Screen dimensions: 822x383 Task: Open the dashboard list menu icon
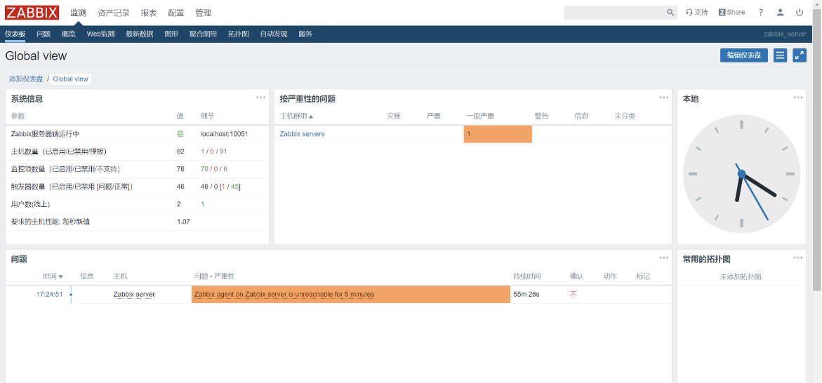pyautogui.click(x=780, y=55)
